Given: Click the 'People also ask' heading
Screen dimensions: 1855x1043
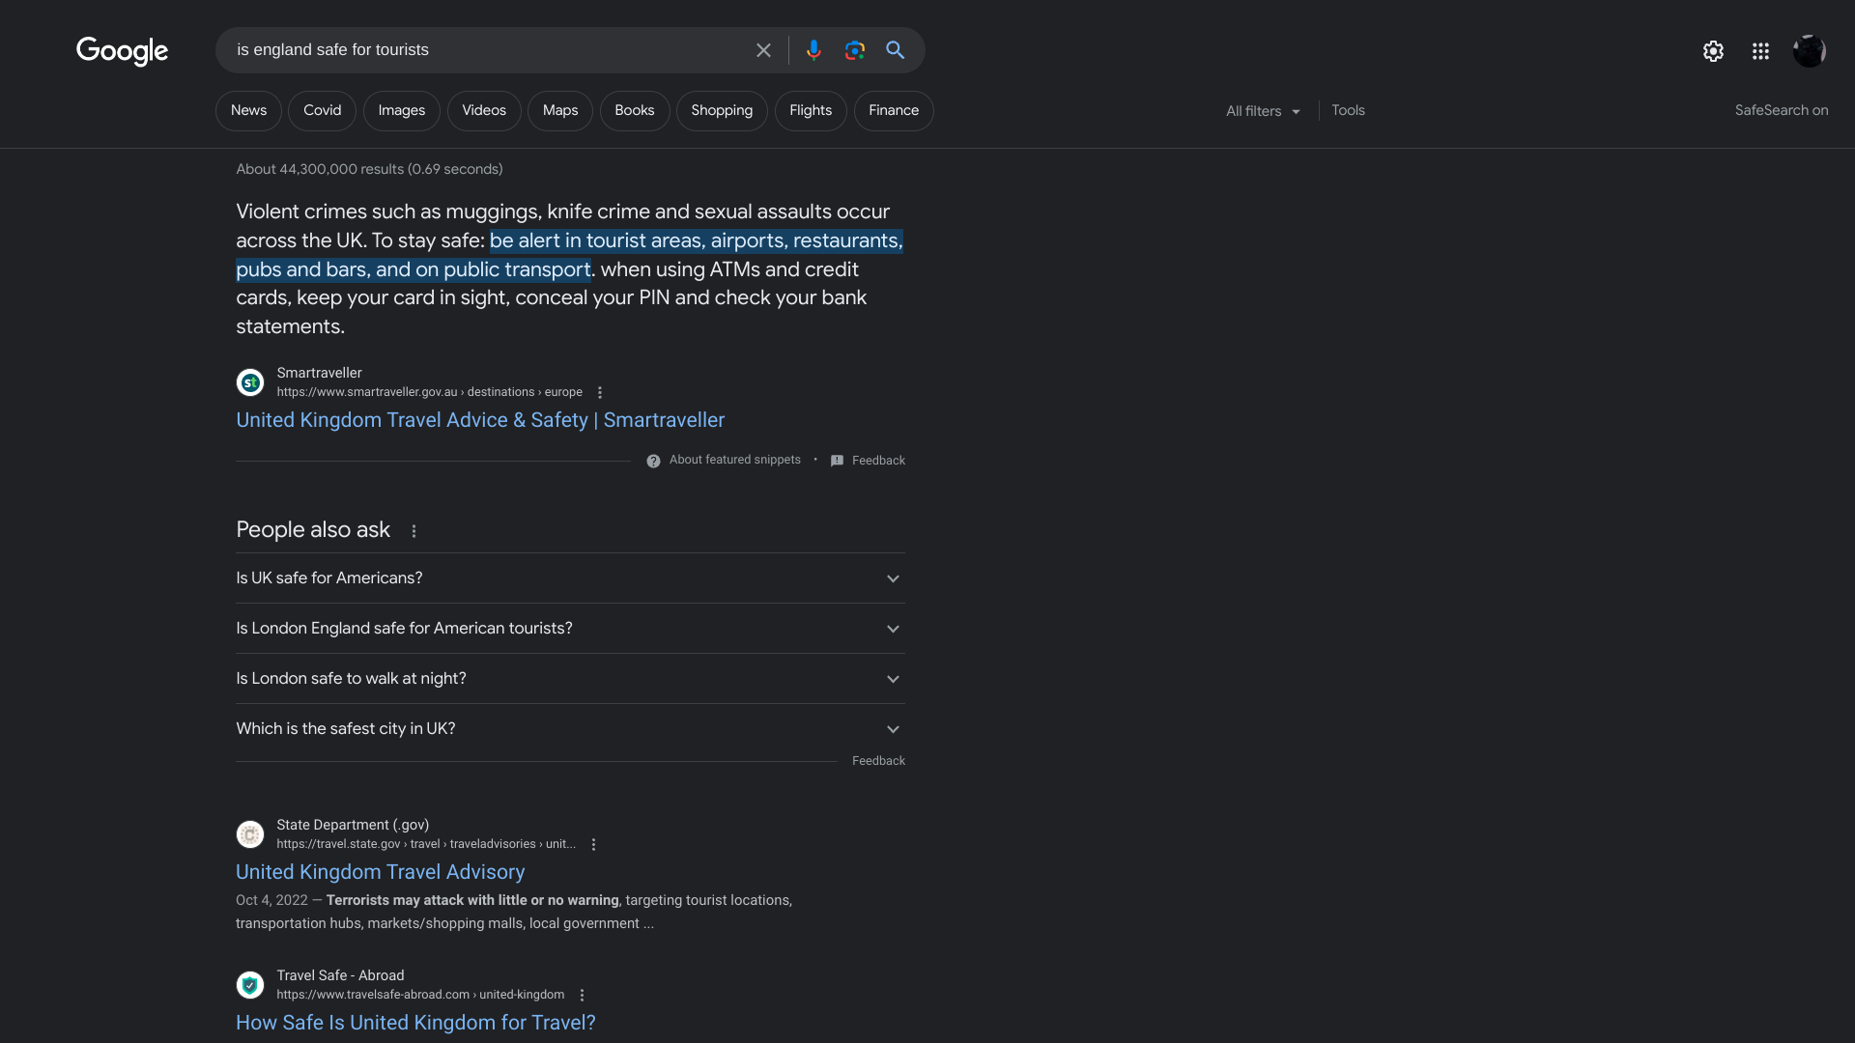Looking at the screenshot, I should click(x=313, y=530).
